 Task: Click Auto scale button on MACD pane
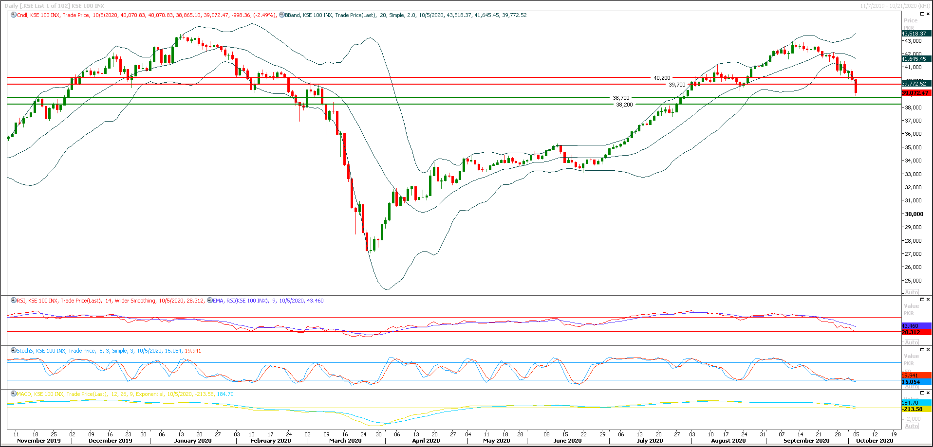912,426
